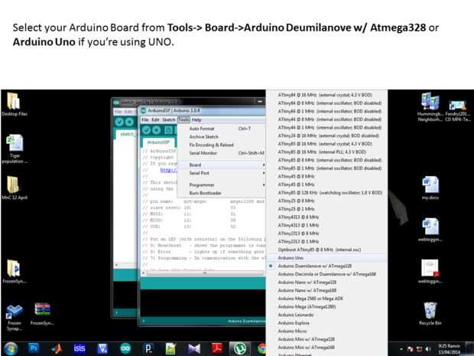
Task: Open Visual Studio from the taskbar
Action: click(x=193, y=349)
